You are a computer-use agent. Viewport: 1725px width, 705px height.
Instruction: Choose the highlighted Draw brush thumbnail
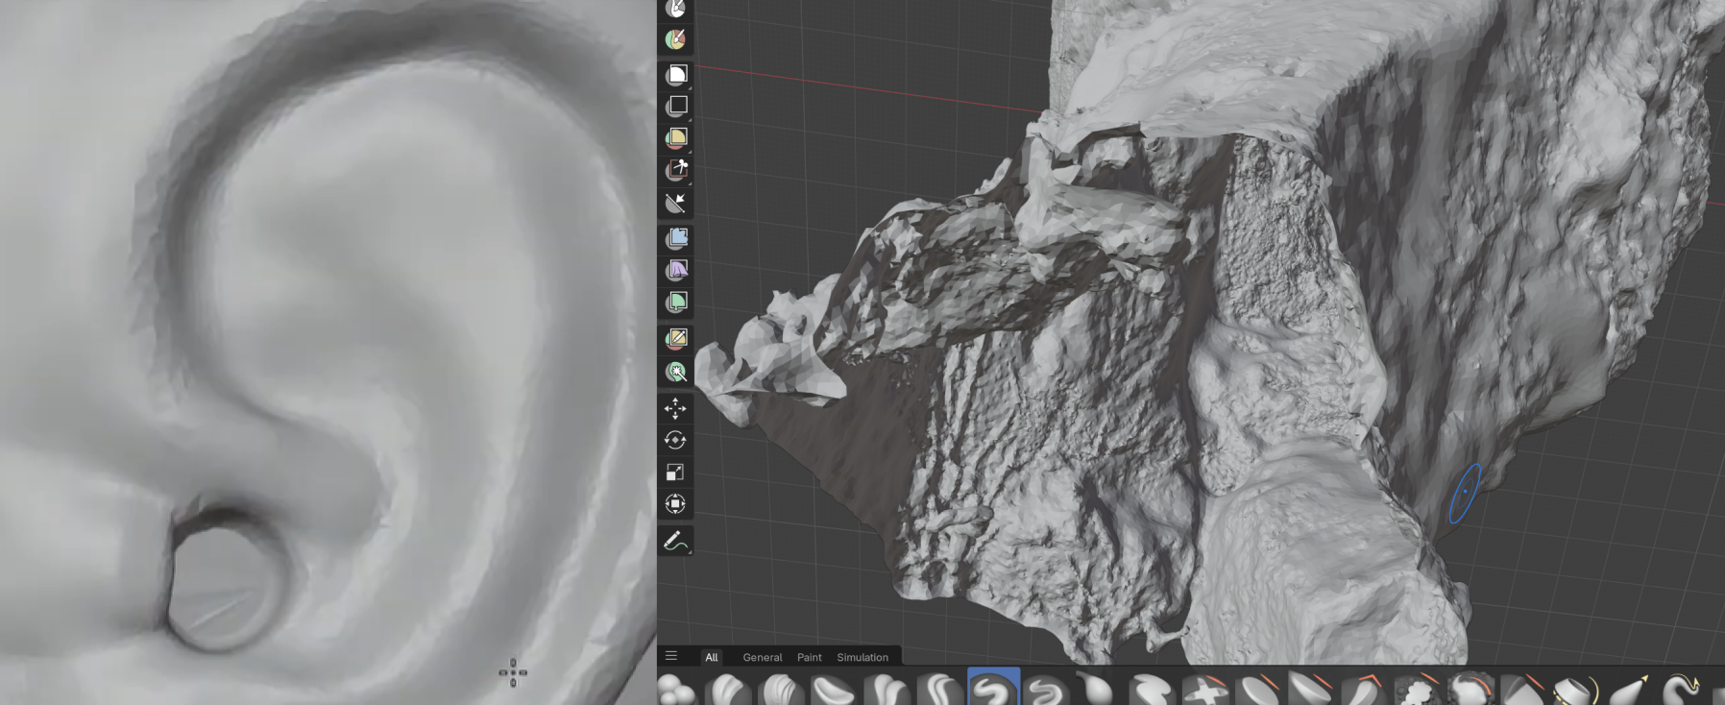pyautogui.click(x=994, y=688)
